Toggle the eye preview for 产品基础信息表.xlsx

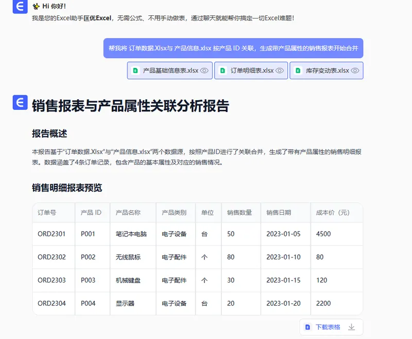(x=204, y=71)
